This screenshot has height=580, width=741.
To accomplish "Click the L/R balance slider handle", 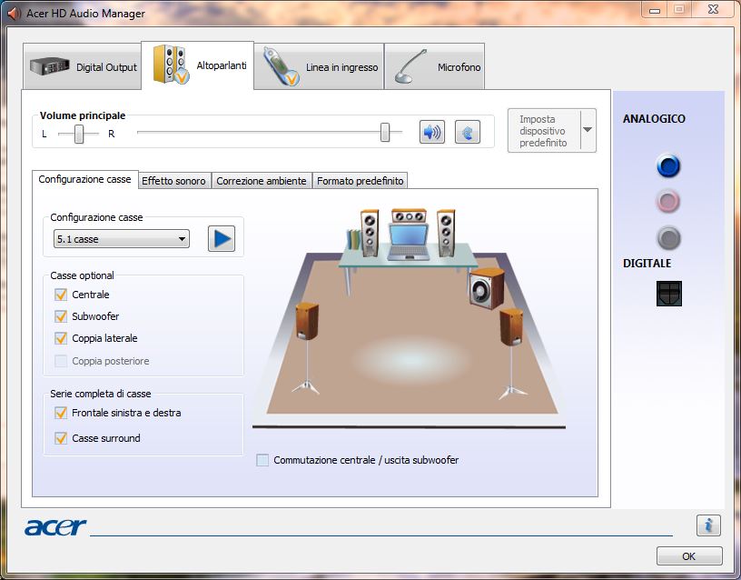I will [79, 134].
